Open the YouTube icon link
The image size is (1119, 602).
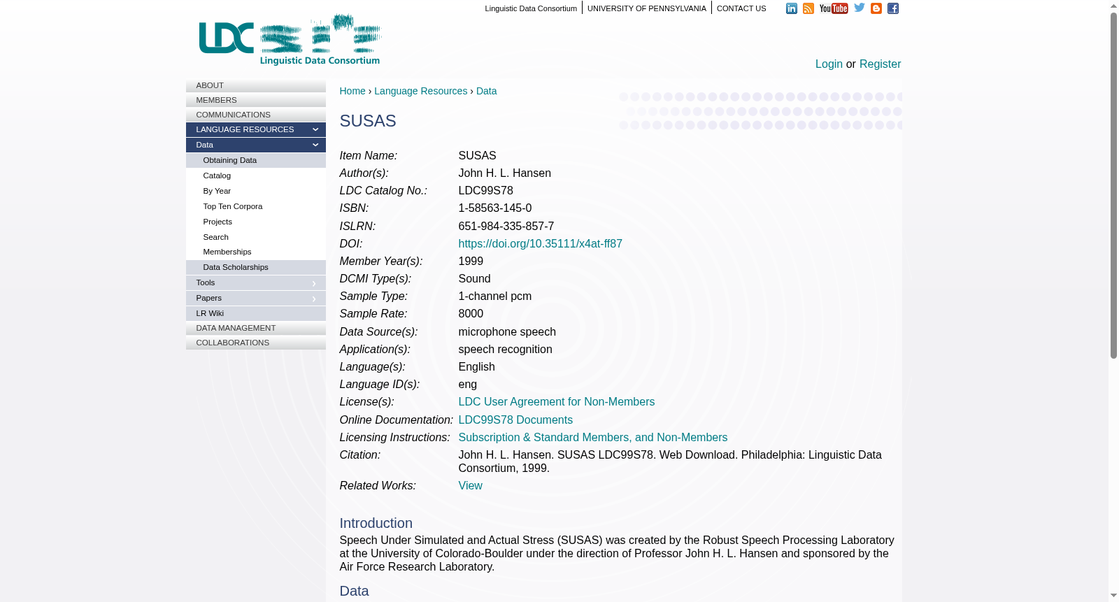coord(834,8)
